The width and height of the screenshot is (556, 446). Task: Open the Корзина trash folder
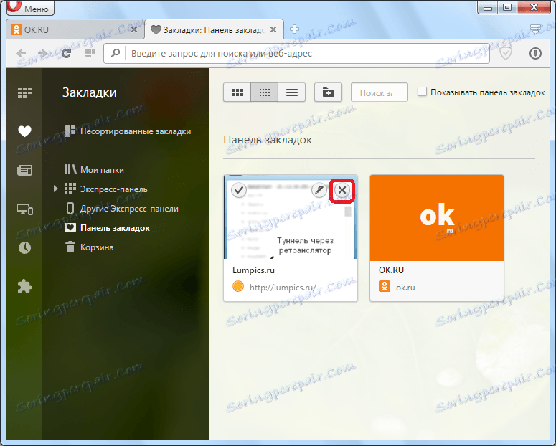point(90,247)
